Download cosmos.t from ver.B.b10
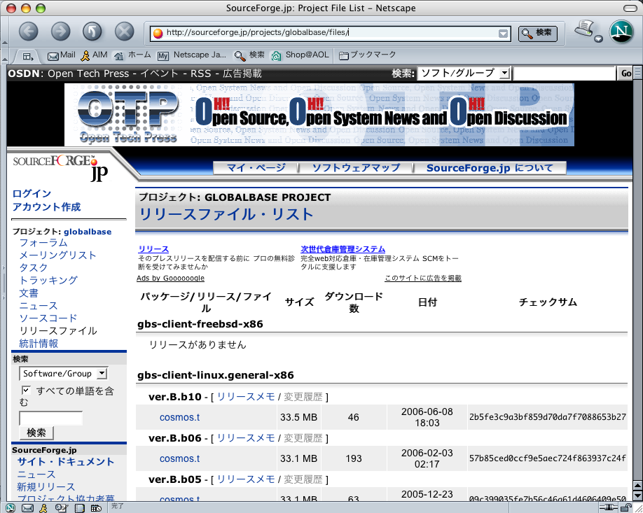The width and height of the screenshot is (643, 513). point(179,418)
